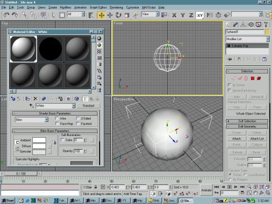272x204 pixels.
Task: Open the All selection filter dropdown
Action: (83, 14)
